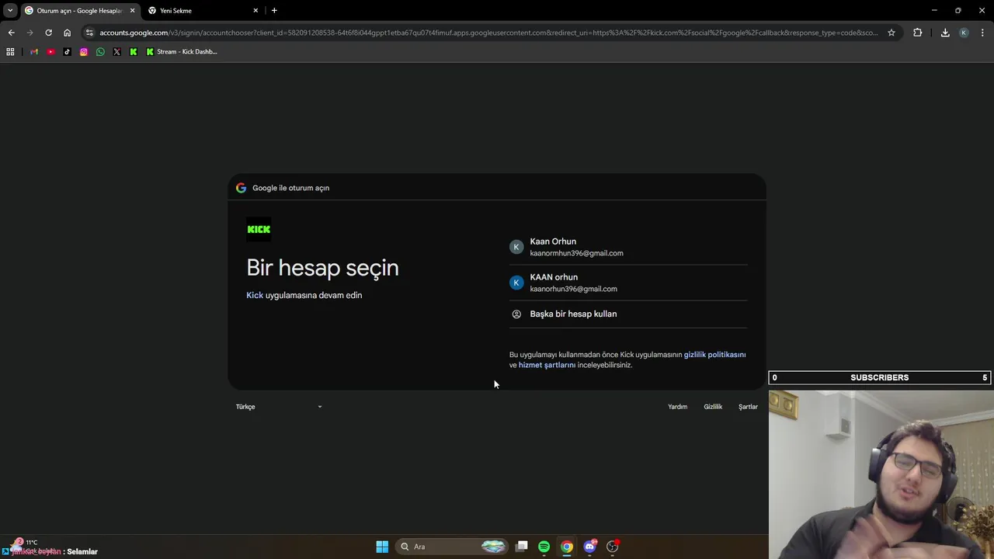Select Başka bir hesap kullan
The image size is (994, 559).
click(628, 314)
